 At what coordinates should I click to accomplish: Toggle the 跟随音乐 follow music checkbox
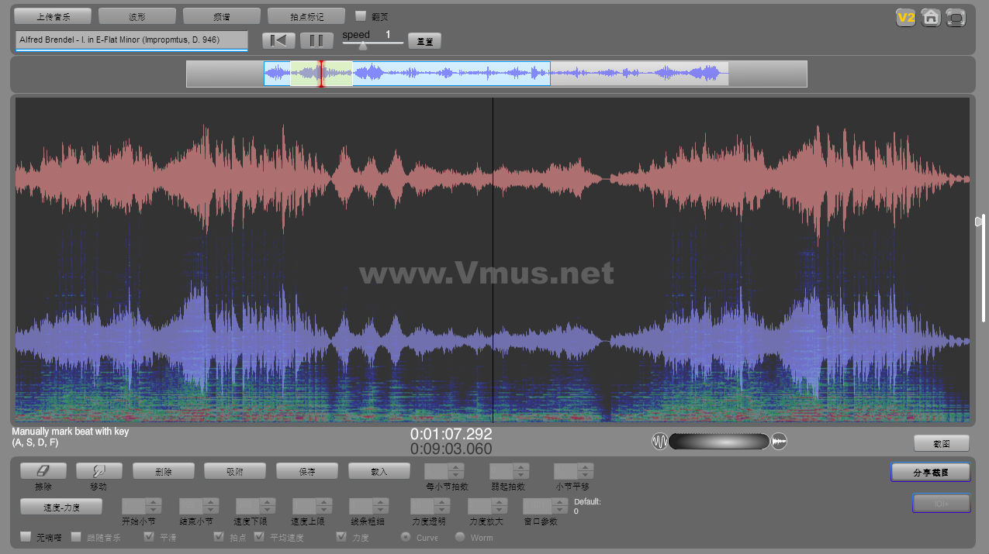(x=76, y=536)
